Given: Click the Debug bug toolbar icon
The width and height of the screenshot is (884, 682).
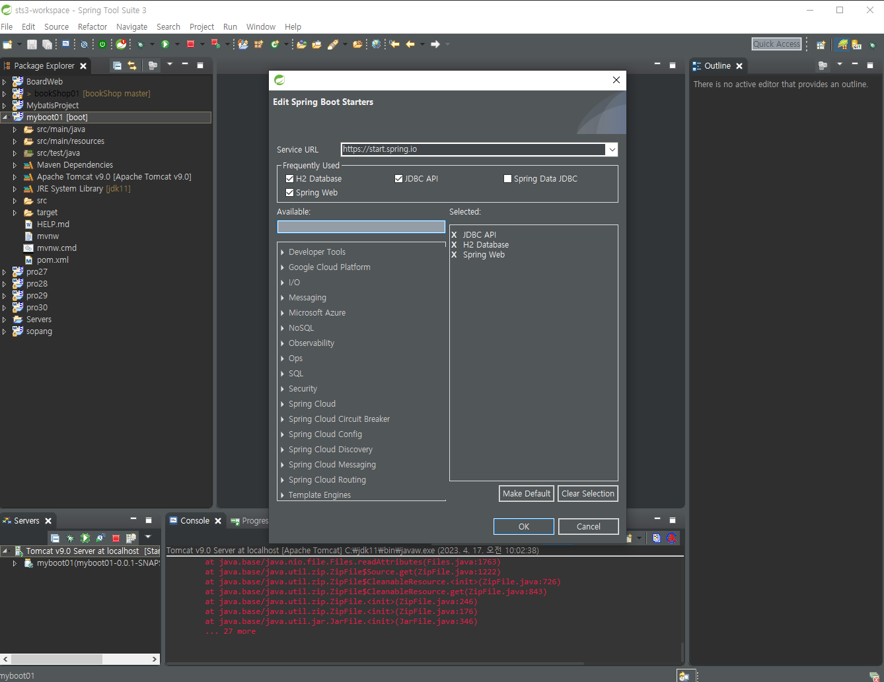Looking at the screenshot, I should click(141, 44).
